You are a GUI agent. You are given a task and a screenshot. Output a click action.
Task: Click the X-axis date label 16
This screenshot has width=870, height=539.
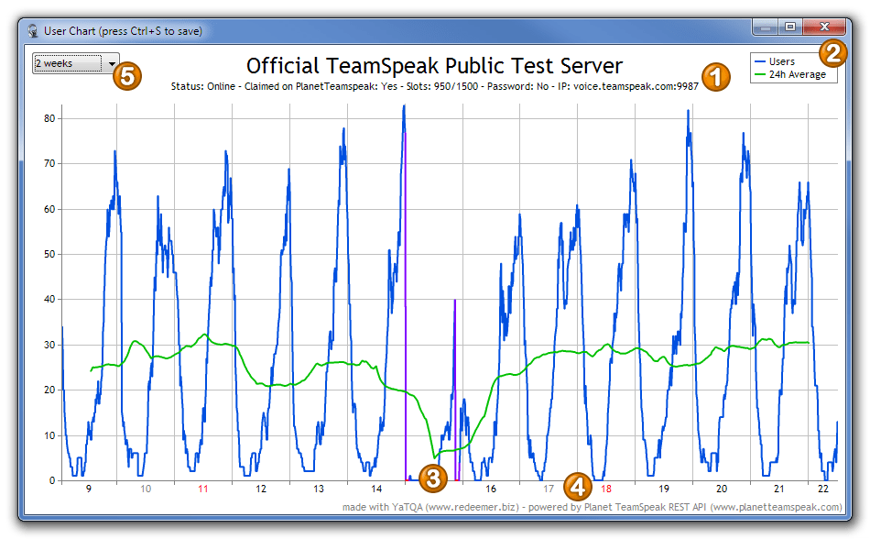[491, 489]
